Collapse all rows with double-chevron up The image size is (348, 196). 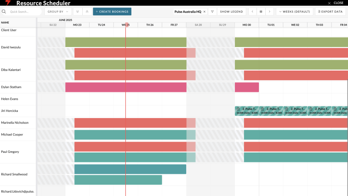pos(87,12)
